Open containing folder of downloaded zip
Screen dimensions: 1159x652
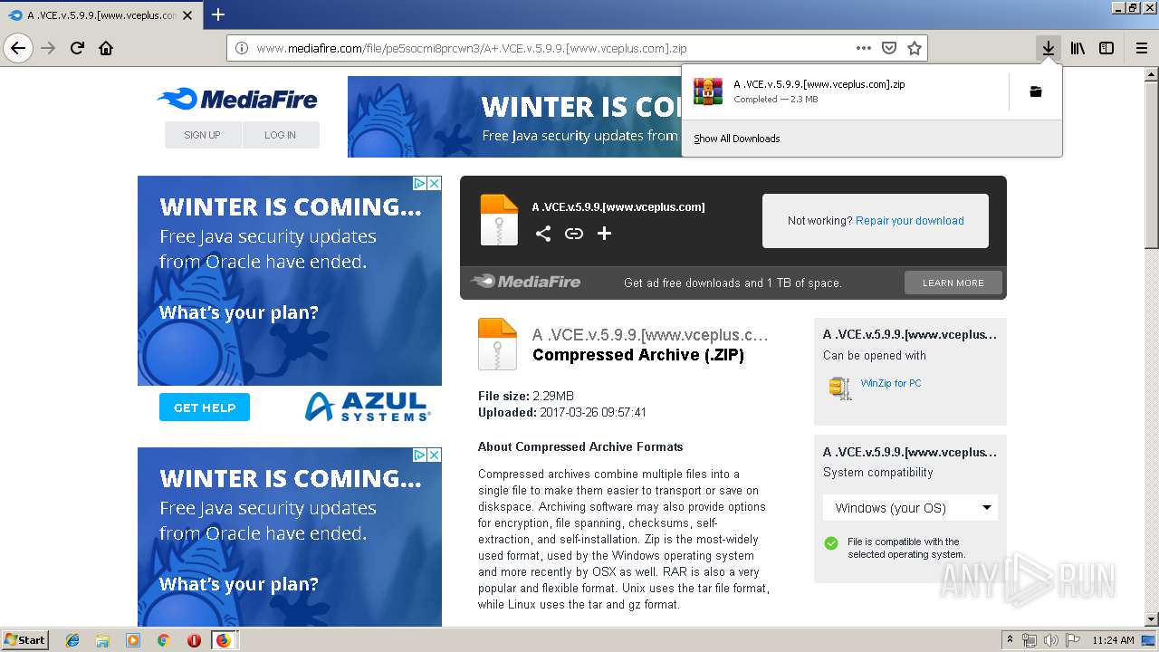pyautogui.click(x=1036, y=91)
